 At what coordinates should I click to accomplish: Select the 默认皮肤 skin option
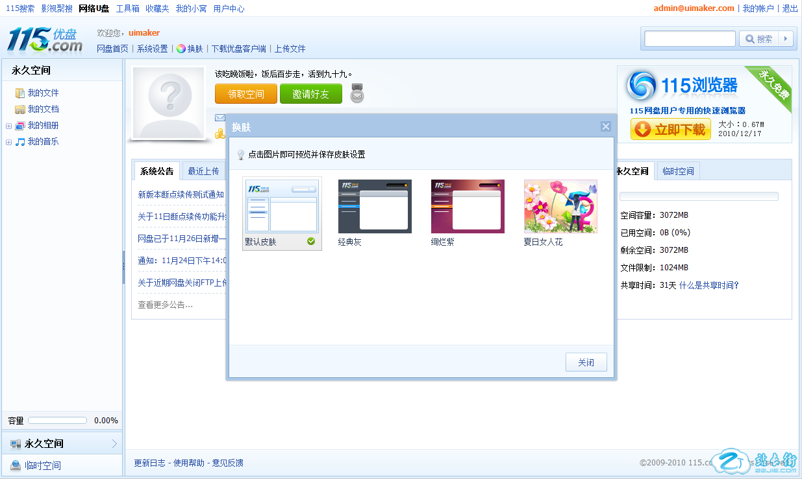282,206
